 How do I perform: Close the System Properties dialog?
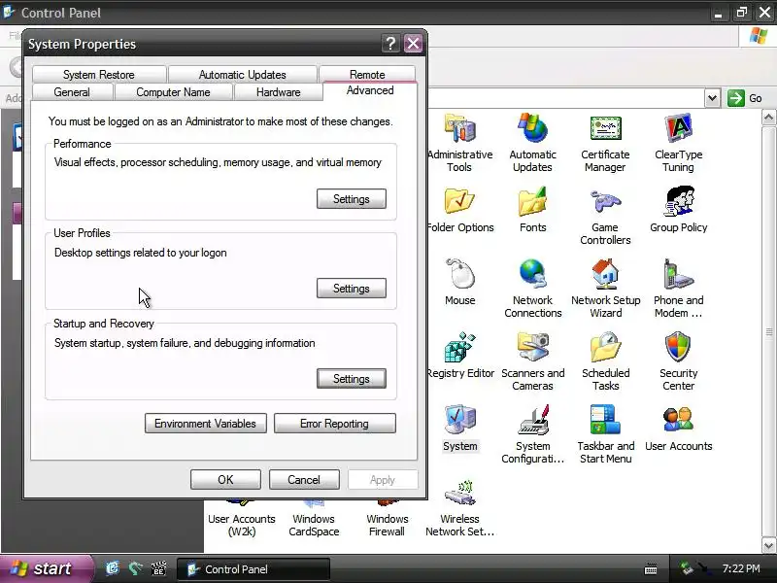tap(413, 44)
